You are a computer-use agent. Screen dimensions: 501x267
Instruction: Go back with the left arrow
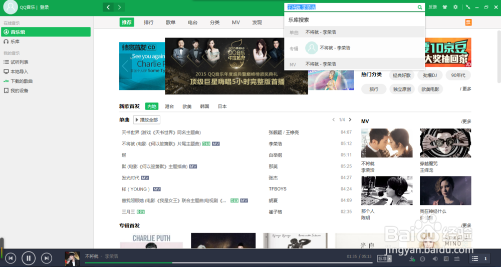pos(108,7)
